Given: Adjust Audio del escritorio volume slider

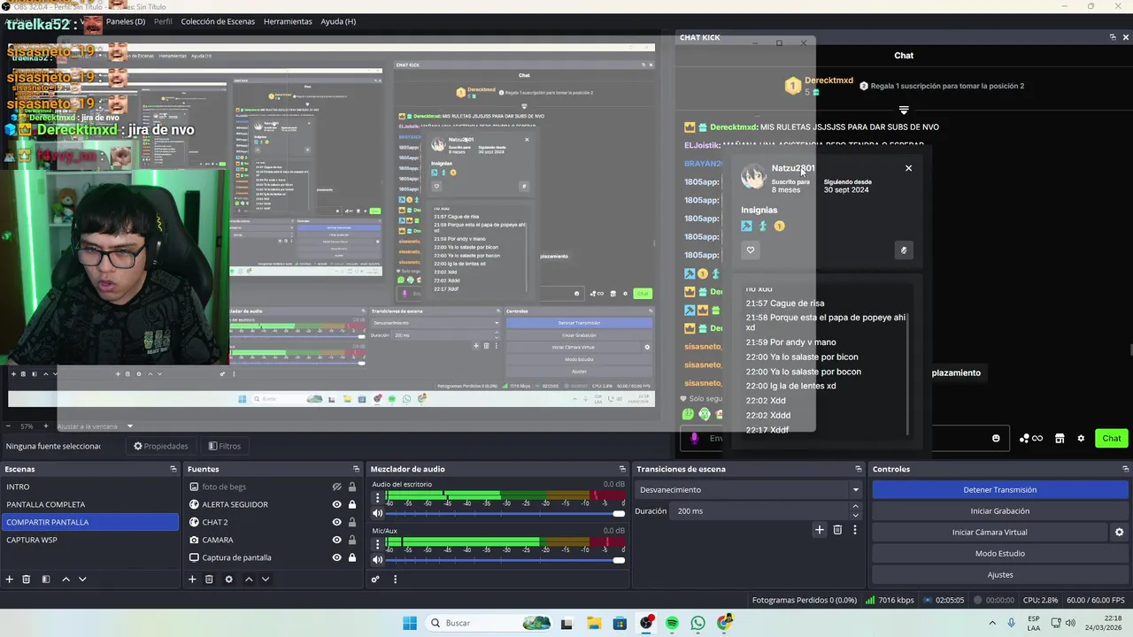Looking at the screenshot, I should click(505, 513).
